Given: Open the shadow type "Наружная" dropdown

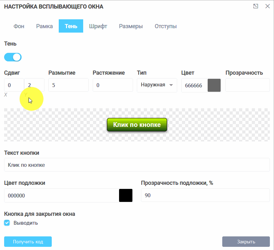Looking at the screenshot, I should (x=157, y=85).
